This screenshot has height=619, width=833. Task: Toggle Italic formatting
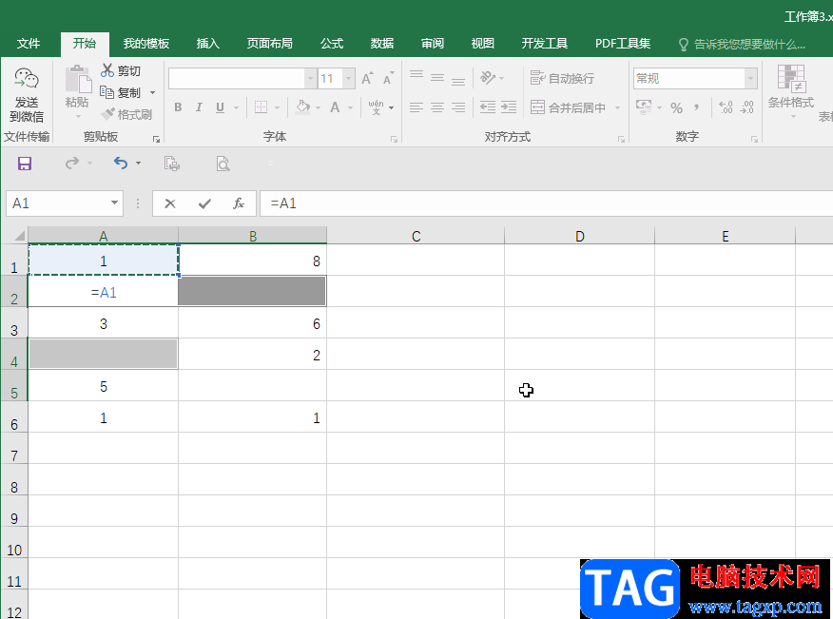coord(199,107)
